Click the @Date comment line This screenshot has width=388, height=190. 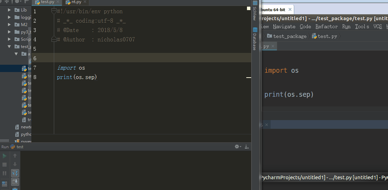point(90,30)
